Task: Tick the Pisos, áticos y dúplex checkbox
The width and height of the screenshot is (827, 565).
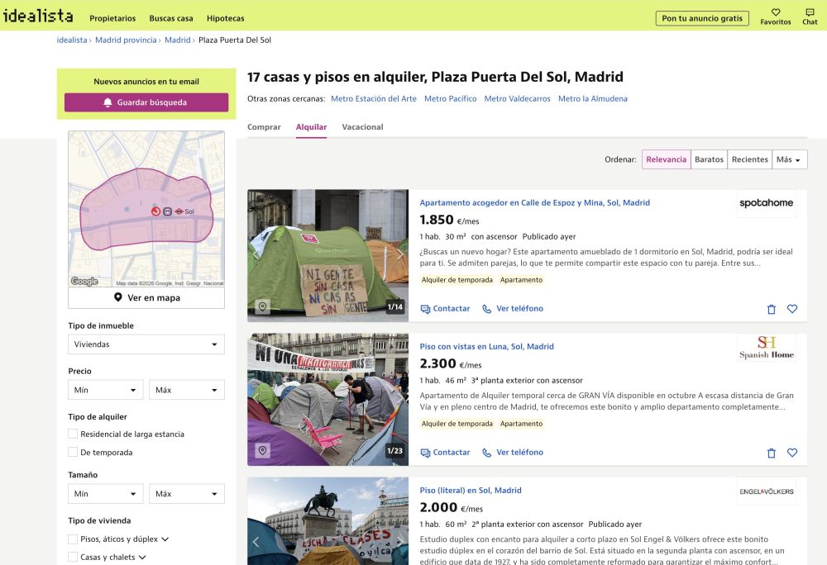Action: (73, 539)
